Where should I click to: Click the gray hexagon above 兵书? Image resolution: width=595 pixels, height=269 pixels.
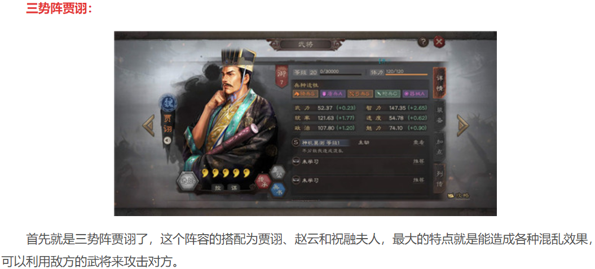(x=277, y=173)
